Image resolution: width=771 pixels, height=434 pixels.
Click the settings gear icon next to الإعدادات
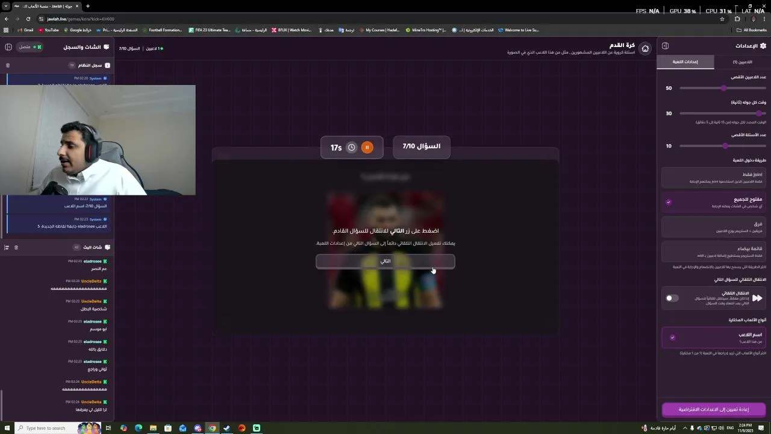click(763, 46)
